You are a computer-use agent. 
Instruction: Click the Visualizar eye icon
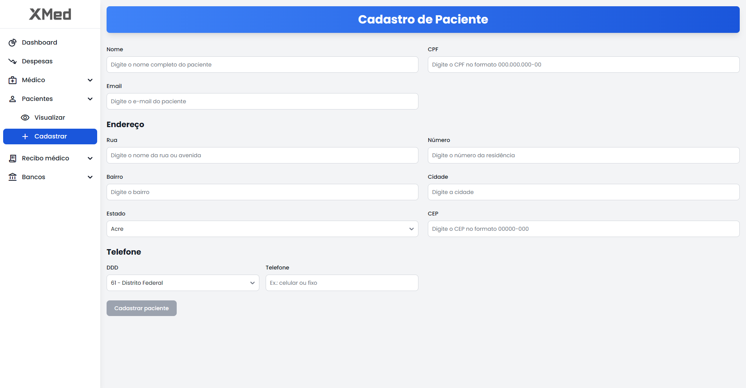click(25, 118)
